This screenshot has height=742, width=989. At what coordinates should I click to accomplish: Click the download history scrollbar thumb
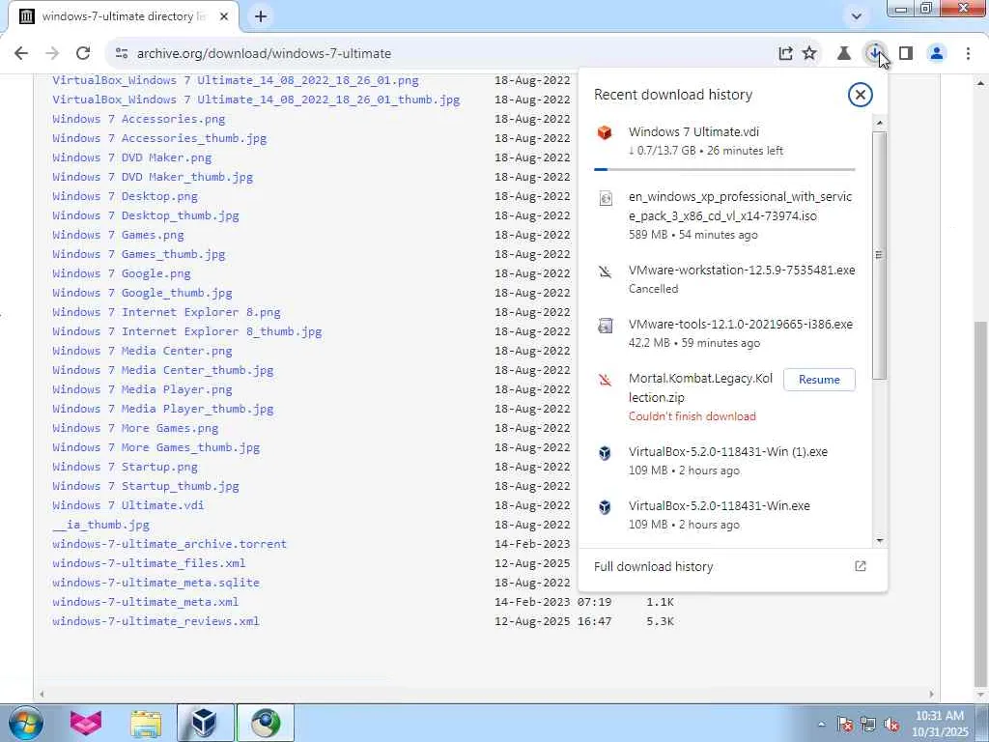[x=880, y=255]
